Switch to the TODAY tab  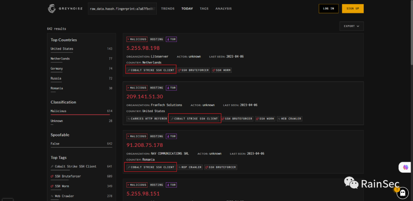tap(187, 9)
